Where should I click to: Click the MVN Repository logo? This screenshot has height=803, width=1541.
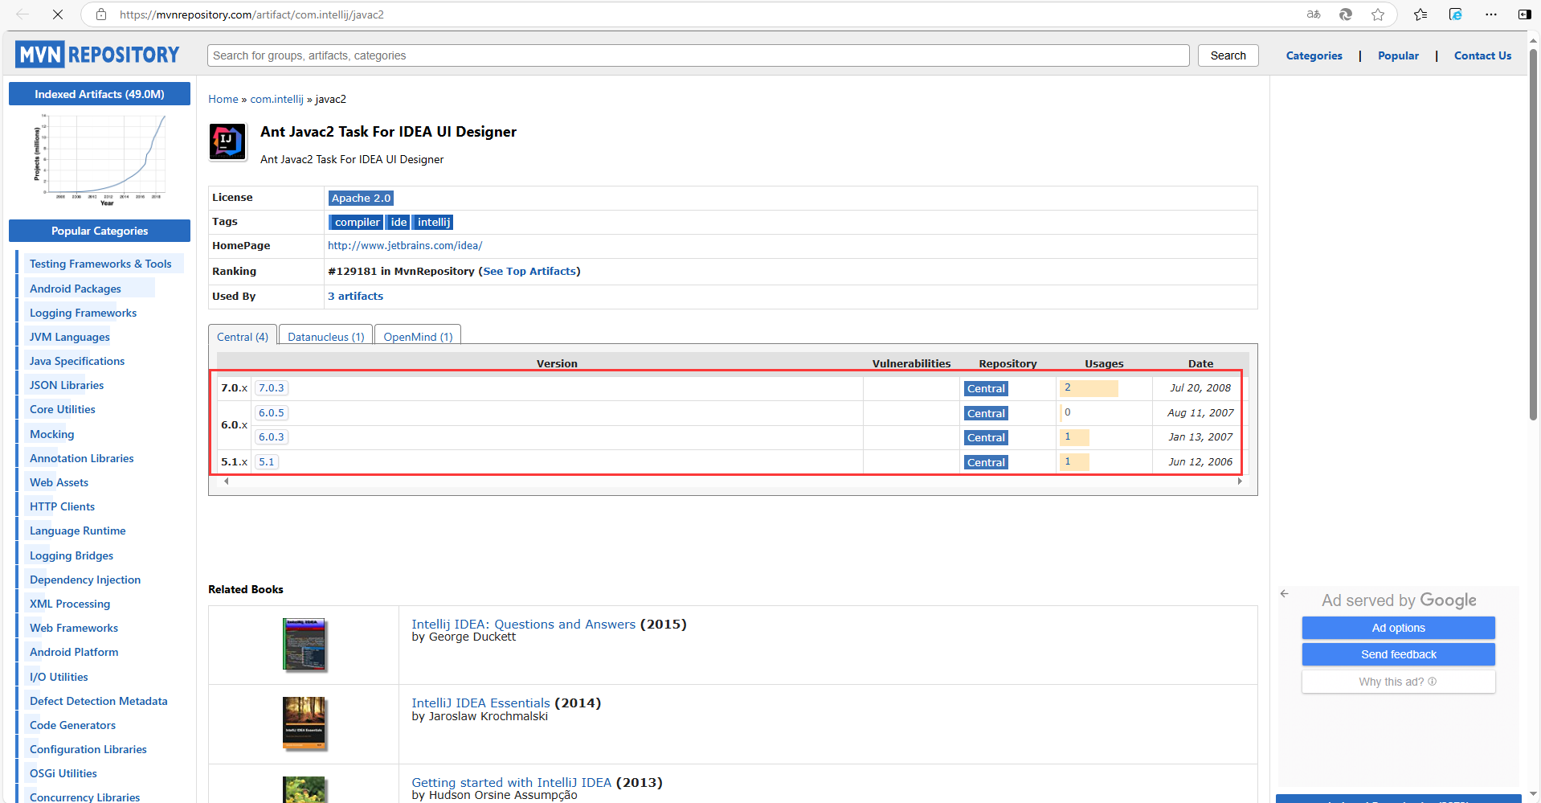[x=97, y=55]
